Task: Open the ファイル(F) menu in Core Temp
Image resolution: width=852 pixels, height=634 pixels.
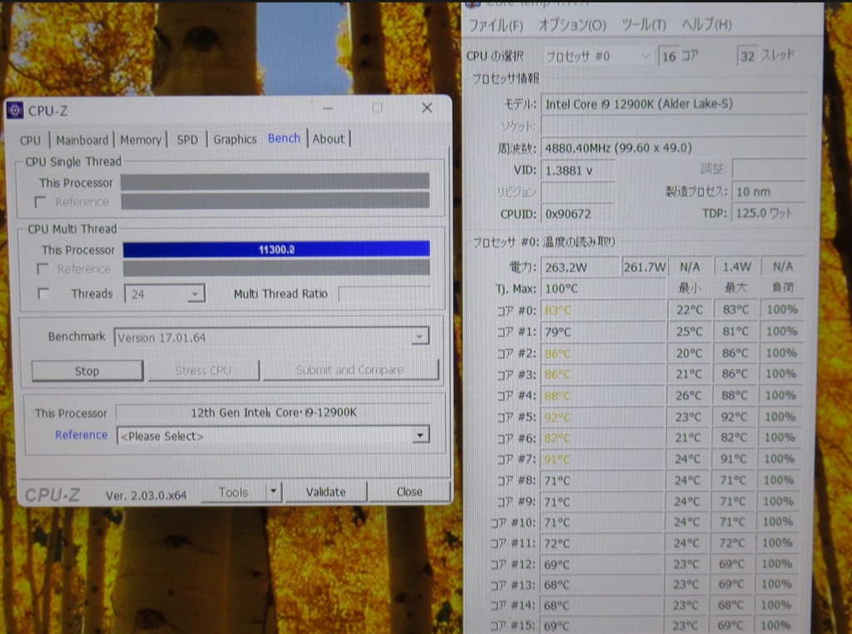Action: [496, 25]
